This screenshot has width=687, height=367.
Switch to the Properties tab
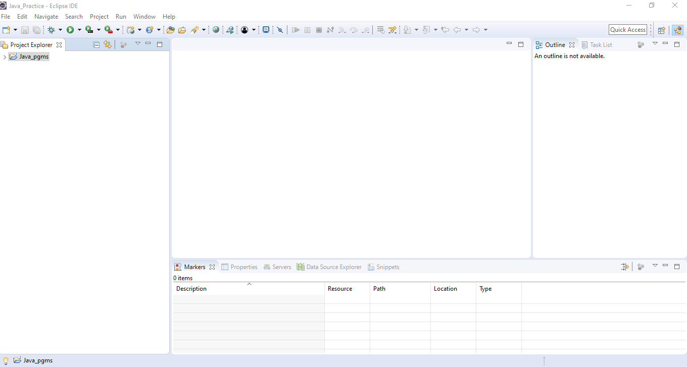[239, 267]
